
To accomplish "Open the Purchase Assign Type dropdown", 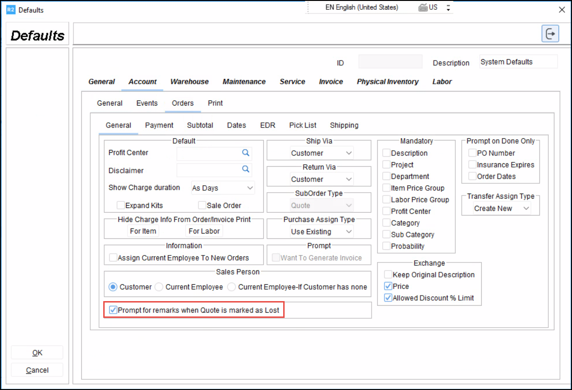I will (321, 232).
